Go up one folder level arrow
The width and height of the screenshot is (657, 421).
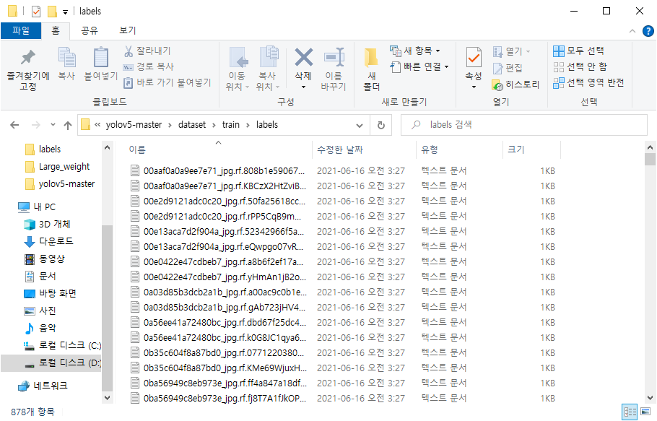[x=68, y=125]
